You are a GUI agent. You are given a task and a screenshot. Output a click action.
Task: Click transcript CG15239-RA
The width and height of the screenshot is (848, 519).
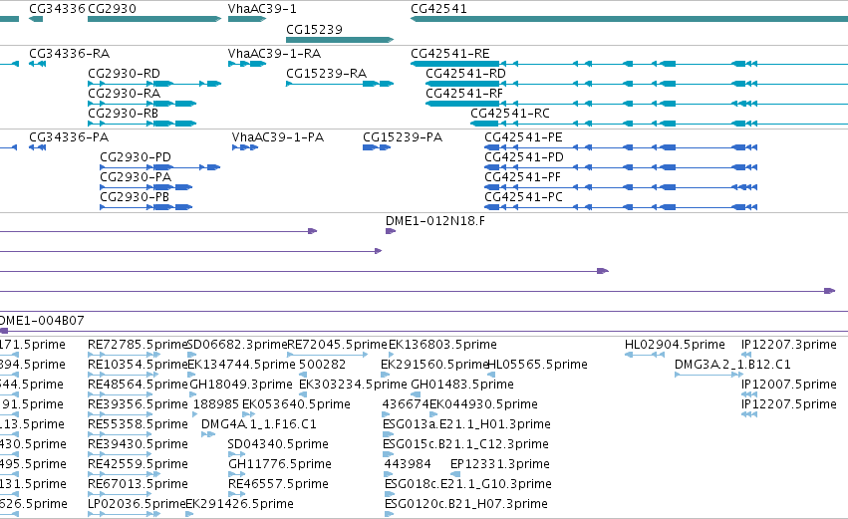(x=326, y=74)
